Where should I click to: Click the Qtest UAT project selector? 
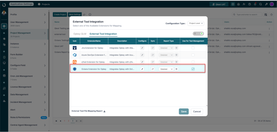[219, 4]
